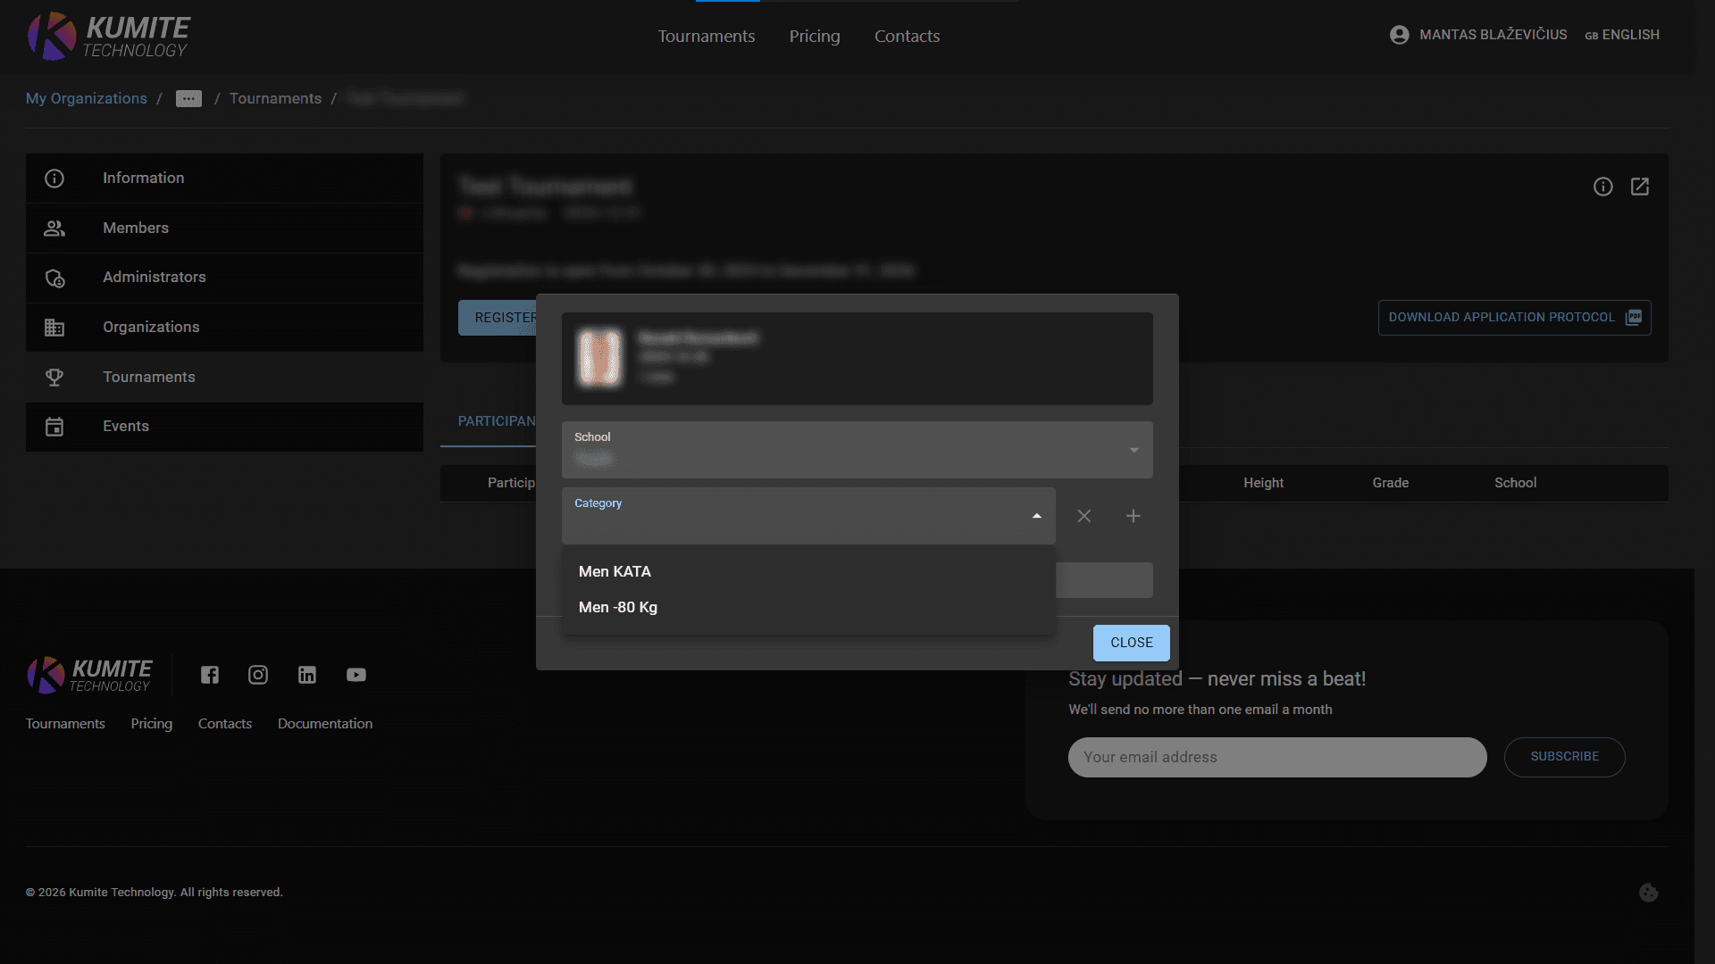Click the Information circle icon in sidebar
1715x964 pixels.
coord(54,179)
